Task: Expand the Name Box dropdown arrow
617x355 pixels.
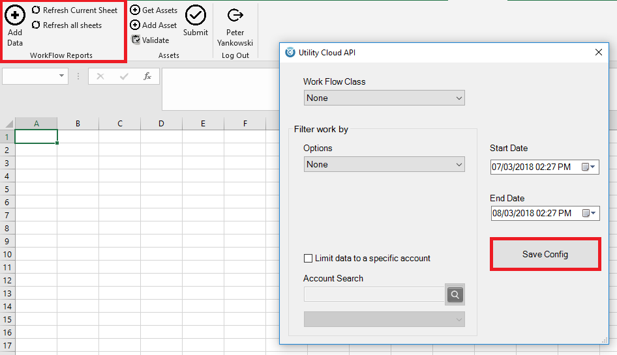Action: (x=63, y=76)
